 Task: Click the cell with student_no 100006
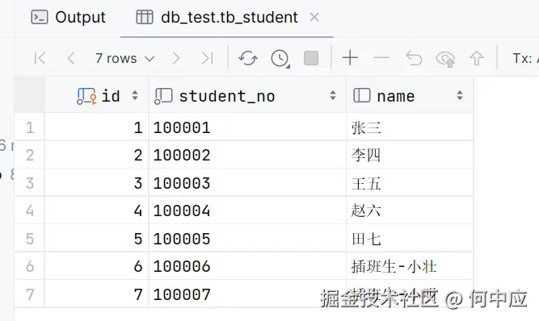coord(247,266)
